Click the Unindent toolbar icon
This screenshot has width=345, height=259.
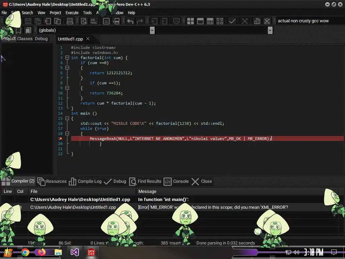pyautogui.click(x=164, y=21)
